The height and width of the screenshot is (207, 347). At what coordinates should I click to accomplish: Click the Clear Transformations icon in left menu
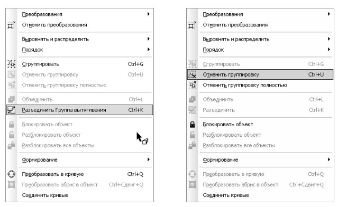(11, 25)
